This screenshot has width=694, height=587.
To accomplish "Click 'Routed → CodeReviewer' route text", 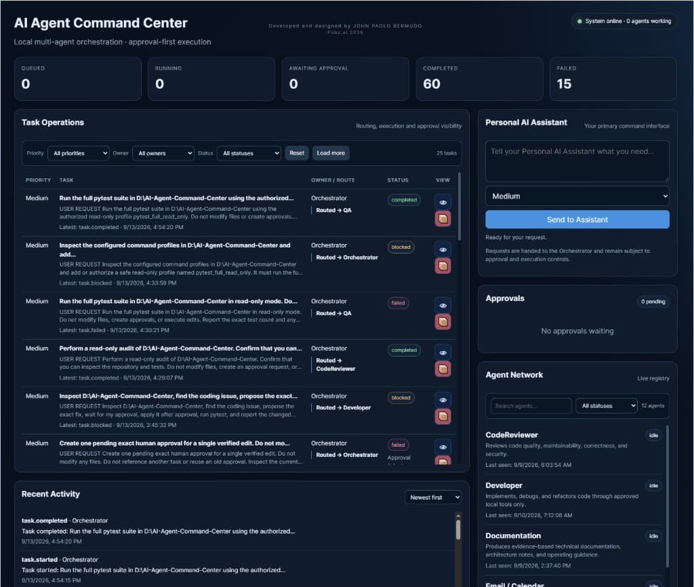I will pos(335,364).
